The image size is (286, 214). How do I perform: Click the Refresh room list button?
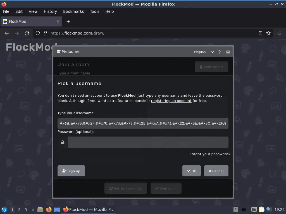point(126,188)
